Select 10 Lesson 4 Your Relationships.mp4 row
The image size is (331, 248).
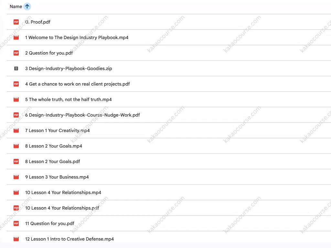click(63, 192)
